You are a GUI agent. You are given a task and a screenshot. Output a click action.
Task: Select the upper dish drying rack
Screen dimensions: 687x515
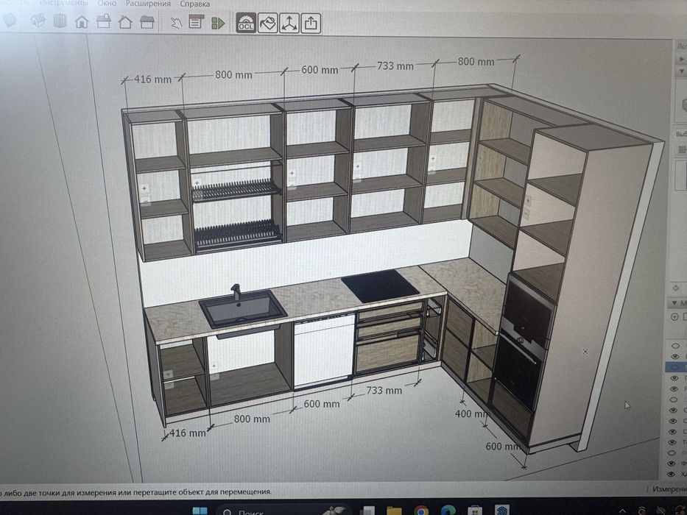[x=236, y=189]
